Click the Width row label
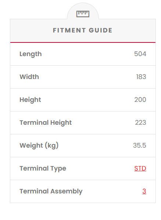The width and height of the screenshot is (161, 220). tap(29, 77)
